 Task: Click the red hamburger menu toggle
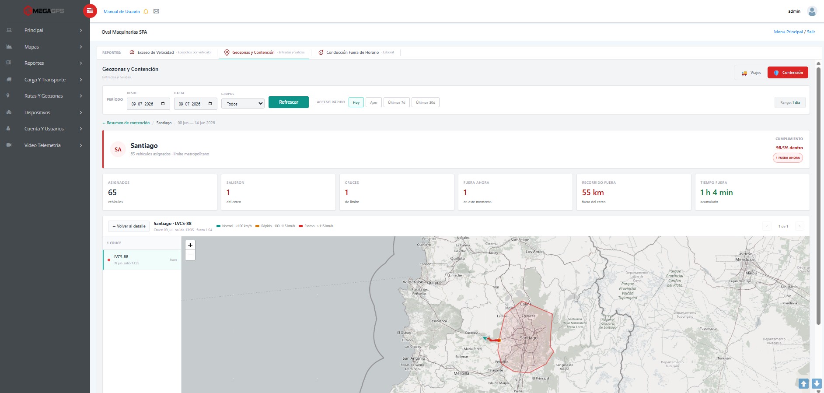(x=90, y=11)
